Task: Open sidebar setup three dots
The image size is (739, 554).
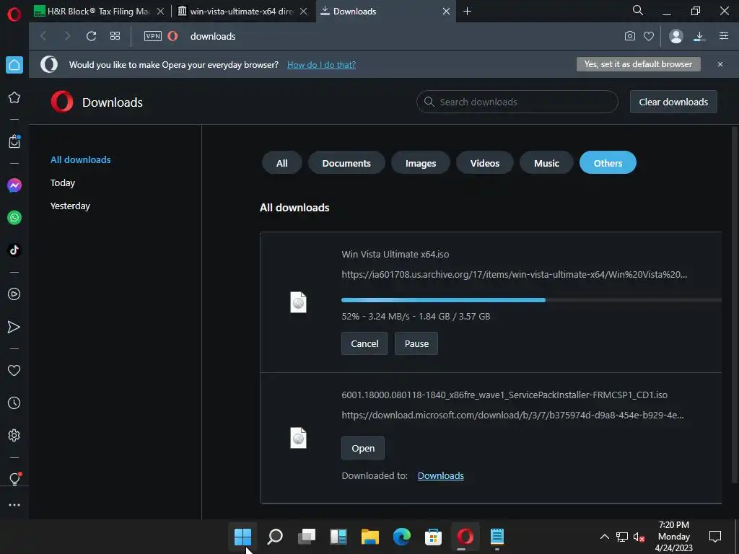Action: (x=14, y=505)
